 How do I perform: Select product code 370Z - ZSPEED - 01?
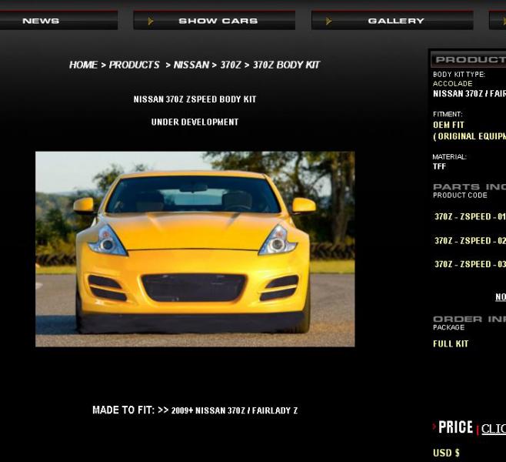pyautogui.click(x=470, y=216)
